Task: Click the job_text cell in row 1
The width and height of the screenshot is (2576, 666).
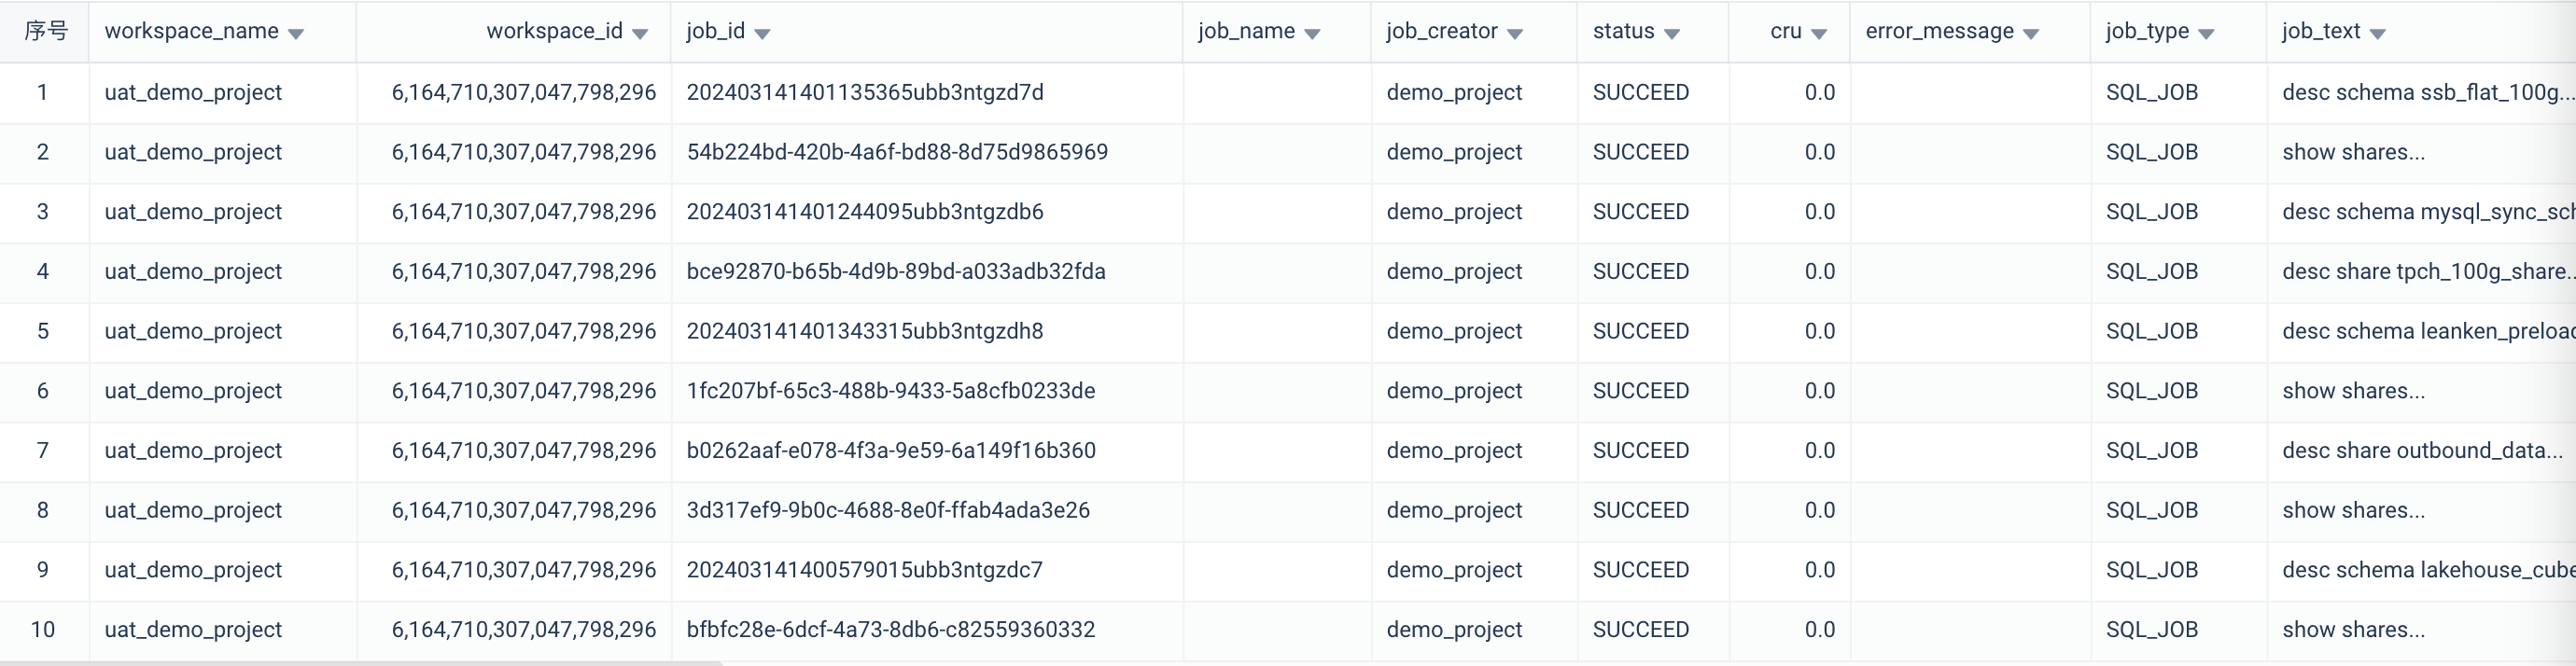Action: pos(2420,93)
